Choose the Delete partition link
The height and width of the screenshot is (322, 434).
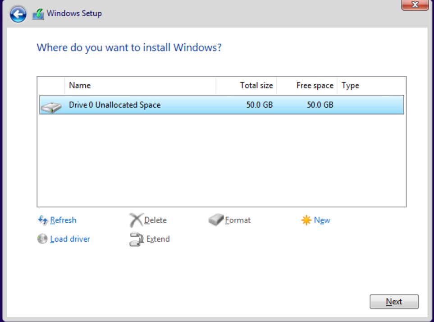pyautogui.click(x=155, y=220)
